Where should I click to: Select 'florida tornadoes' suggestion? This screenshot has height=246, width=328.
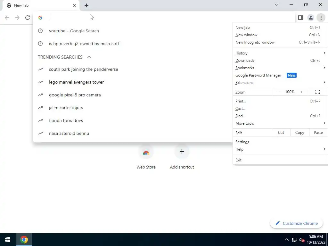pos(133,120)
